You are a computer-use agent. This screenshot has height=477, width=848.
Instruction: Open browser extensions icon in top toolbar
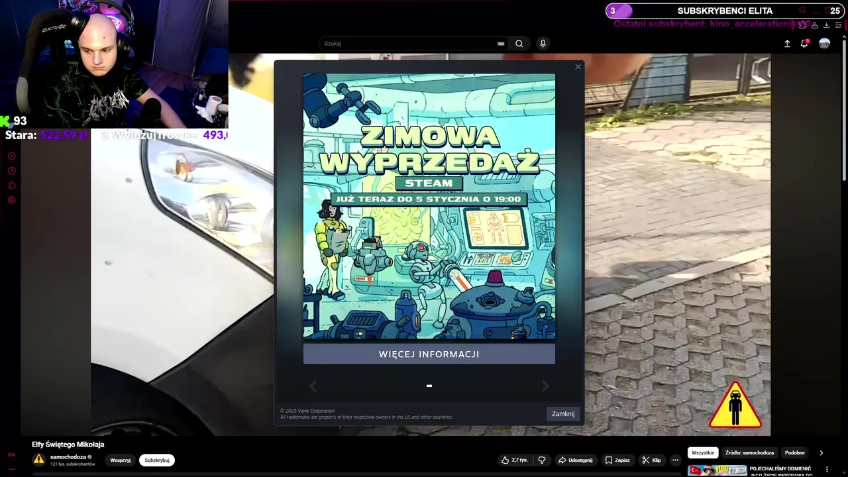click(x=802, y=25)
